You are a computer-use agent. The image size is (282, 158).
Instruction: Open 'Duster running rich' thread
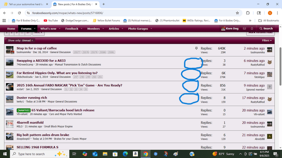(x=32, y=98)
